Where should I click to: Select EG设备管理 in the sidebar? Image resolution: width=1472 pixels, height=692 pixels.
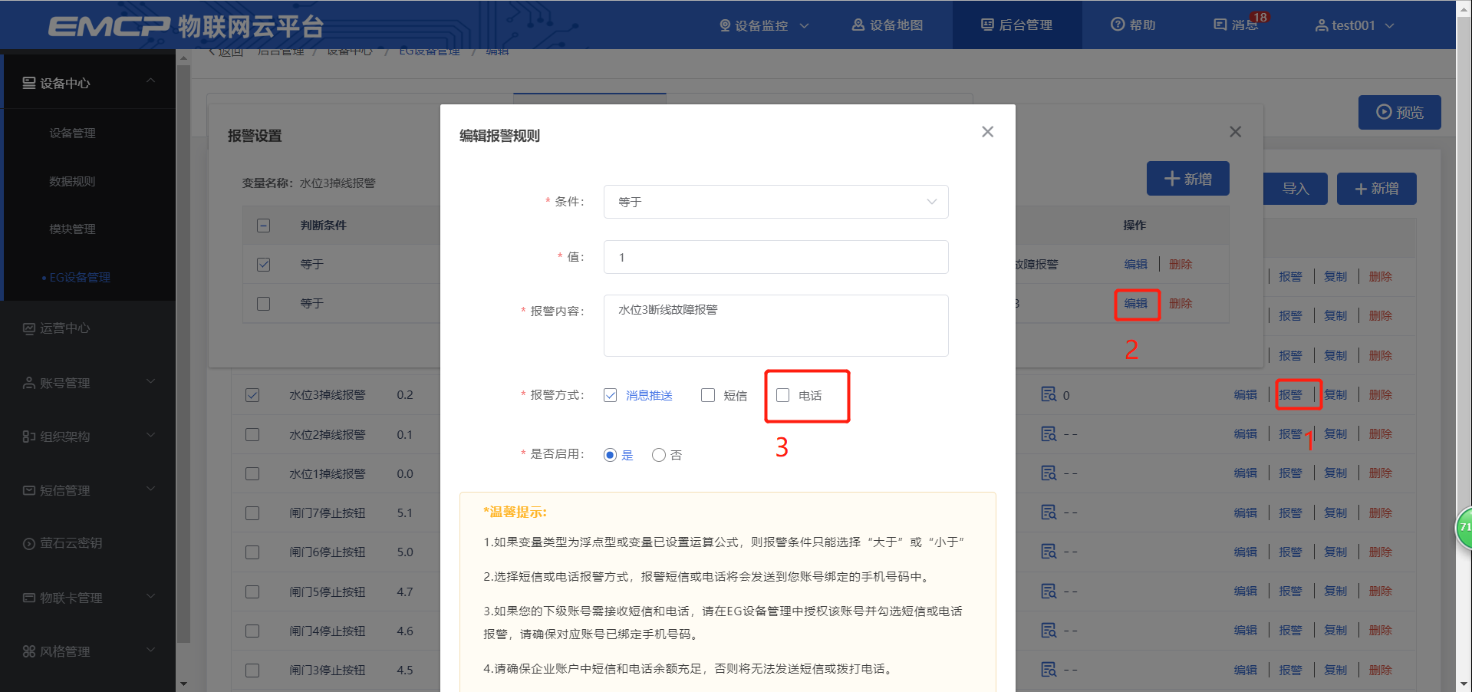[80, 278]
